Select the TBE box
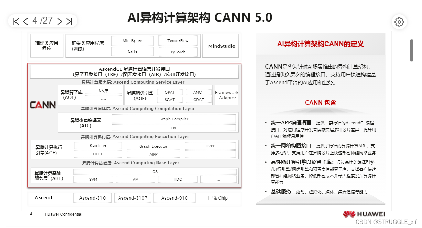This screenshot has width=422, height=228. point(174,128)
